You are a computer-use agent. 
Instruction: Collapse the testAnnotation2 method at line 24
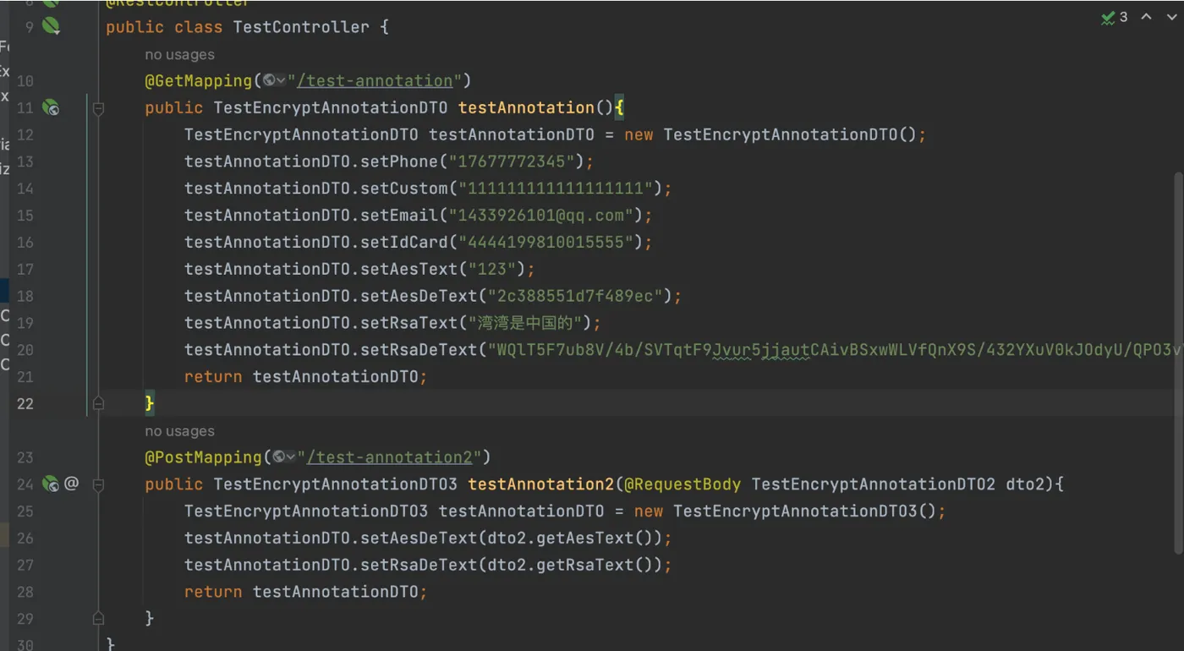coord(98,484)
